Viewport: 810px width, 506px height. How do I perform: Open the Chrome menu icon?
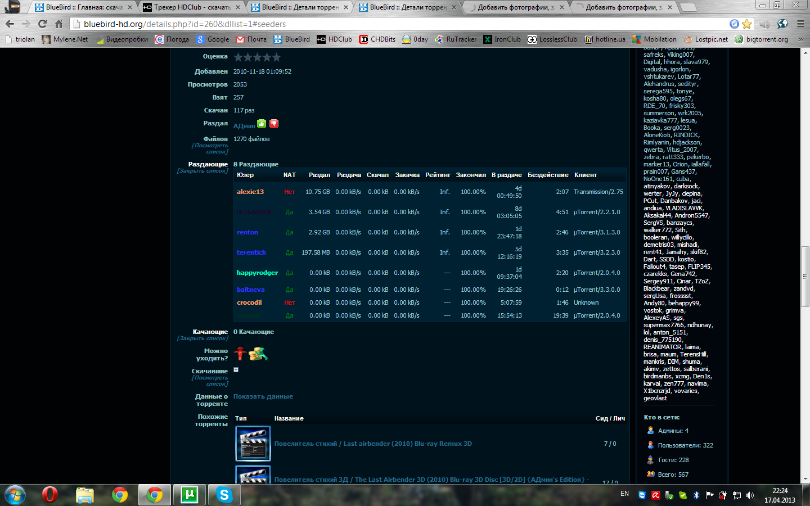coord(800,24)
